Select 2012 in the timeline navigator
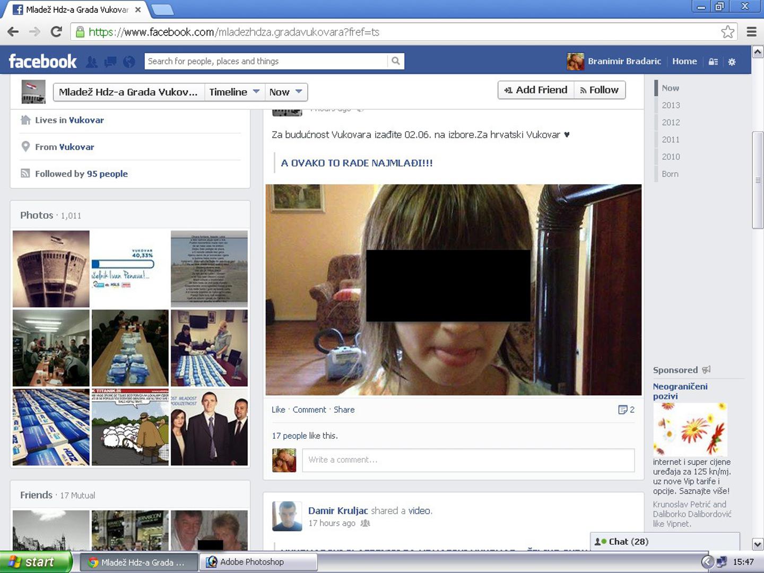Viewport: 764px width, 573px height. 671,123
